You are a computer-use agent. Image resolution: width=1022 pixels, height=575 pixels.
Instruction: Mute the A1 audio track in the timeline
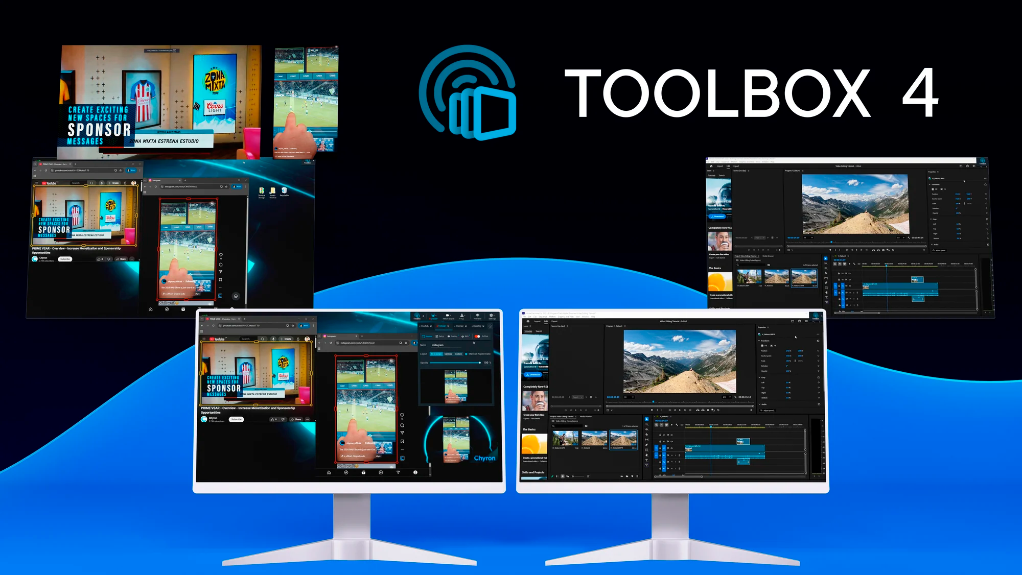click(x=668, y=456)
